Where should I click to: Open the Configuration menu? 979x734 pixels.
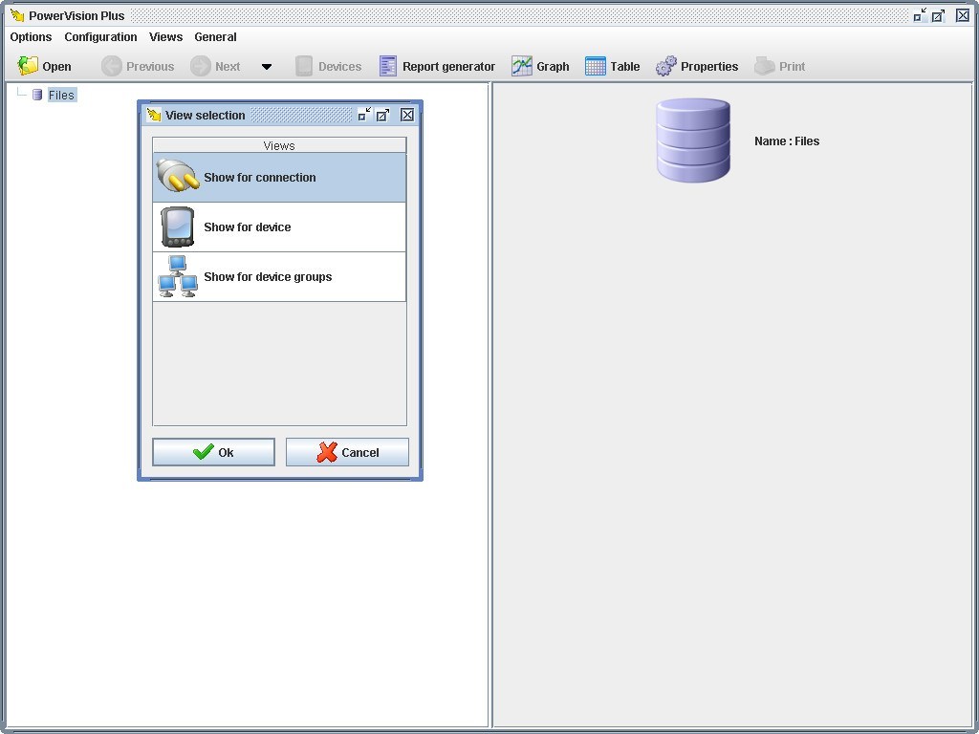tap(100, 37)
